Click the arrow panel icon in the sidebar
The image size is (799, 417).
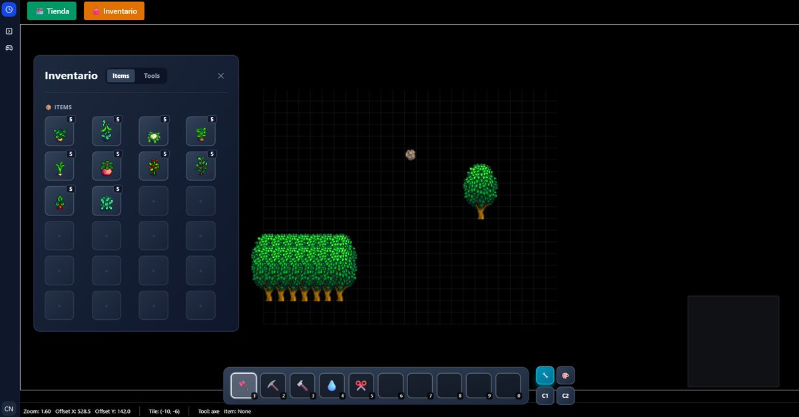(9, 31)
